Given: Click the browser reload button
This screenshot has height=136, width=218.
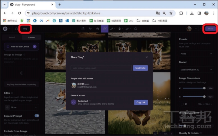Looking at the screenshot, I should pyautogui.click(x=19, y=13).
